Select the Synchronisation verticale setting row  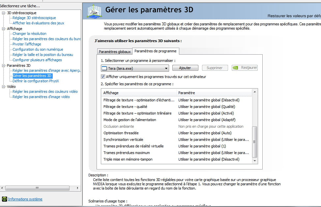click(x=123, y=140)
